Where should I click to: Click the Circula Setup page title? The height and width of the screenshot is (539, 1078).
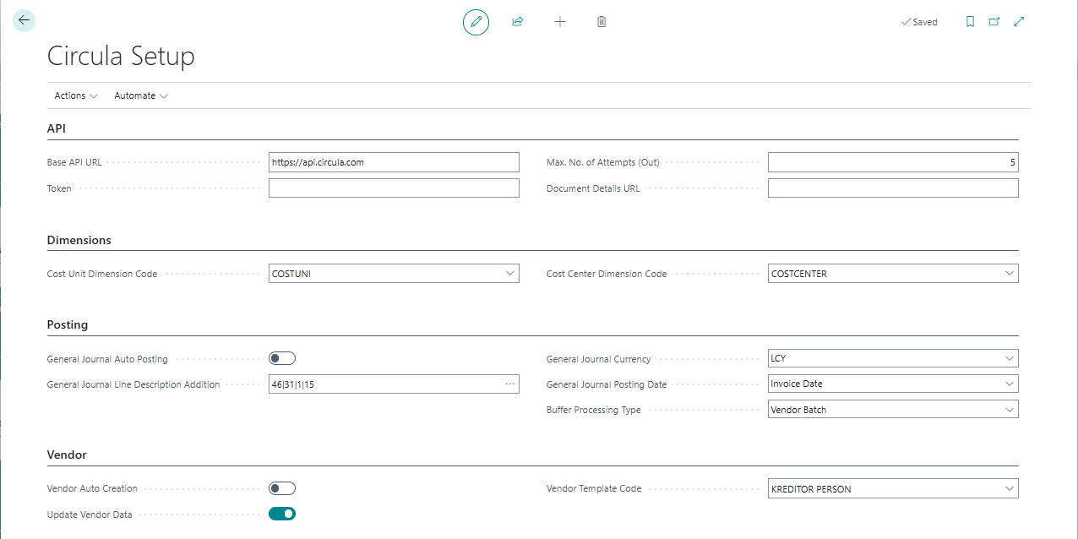(121, 56)
